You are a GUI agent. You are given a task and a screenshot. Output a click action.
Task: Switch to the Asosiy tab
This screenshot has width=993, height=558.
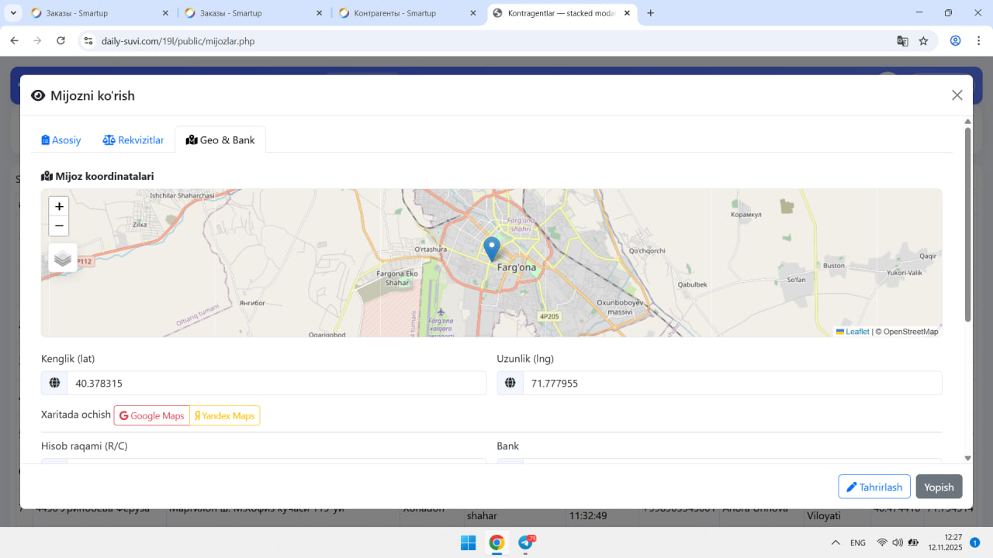click(61, 140)
